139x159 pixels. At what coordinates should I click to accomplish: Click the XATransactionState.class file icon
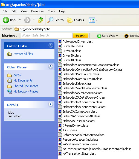[x=60, y=153]
